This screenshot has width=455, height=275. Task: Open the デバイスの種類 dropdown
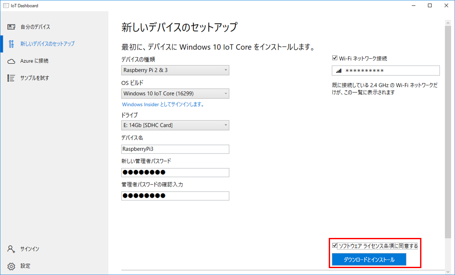click(x=175, y=70)
